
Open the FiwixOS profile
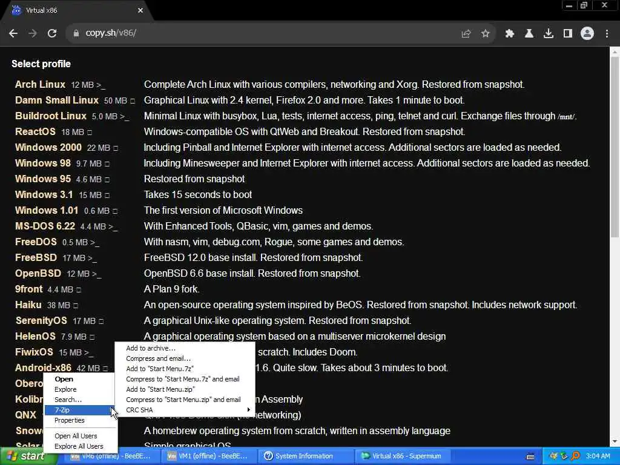(34, 352)
